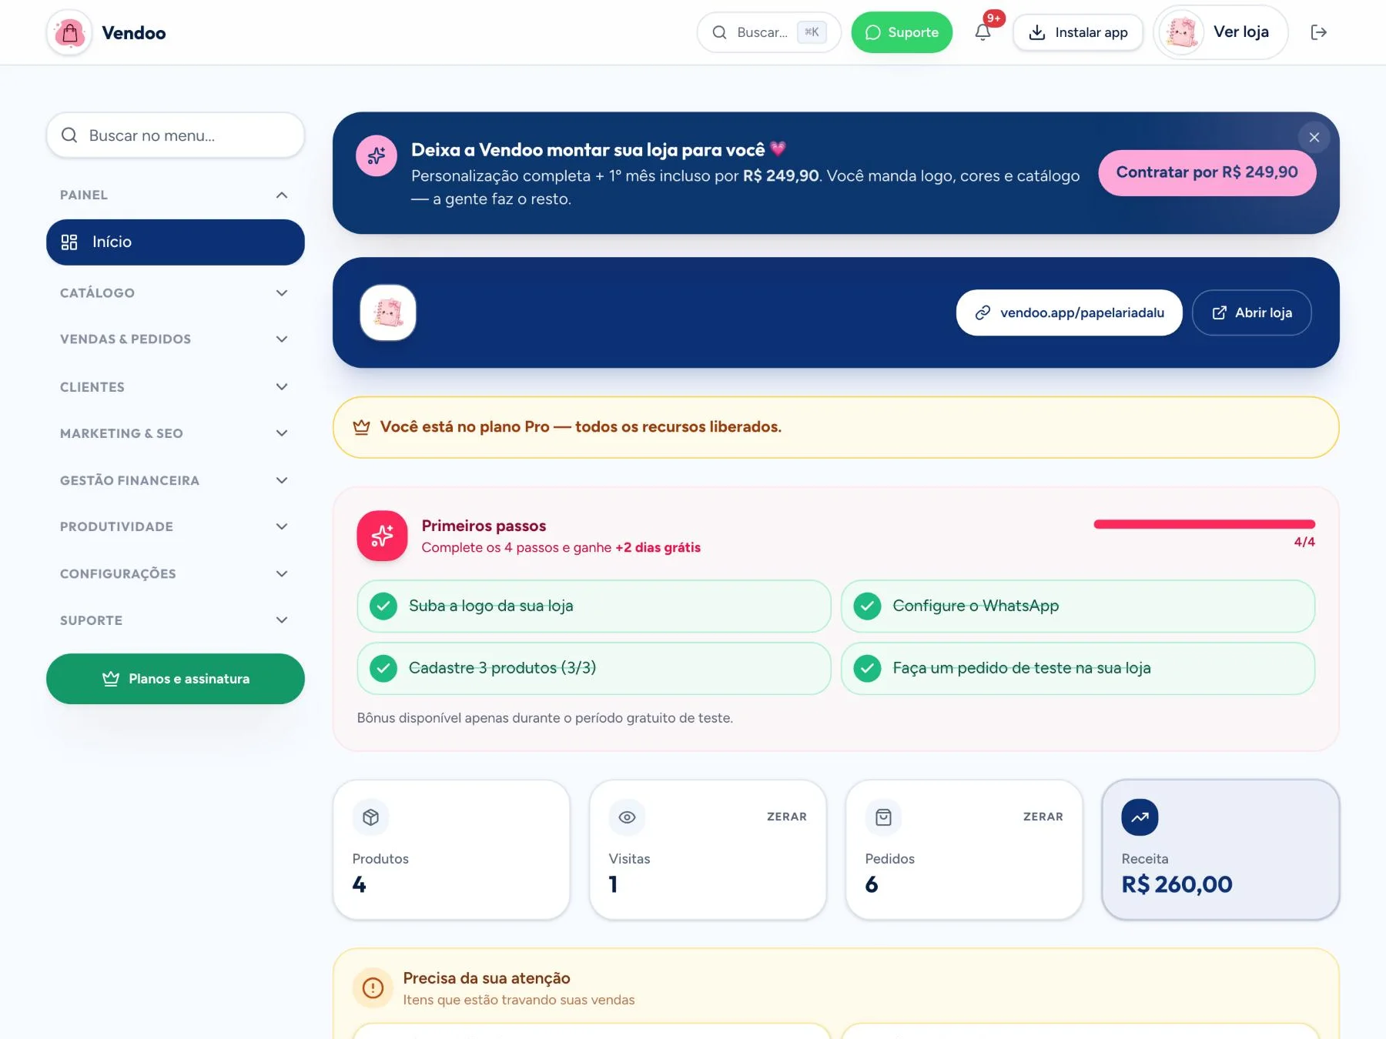Toggle the 'Suba a logo da sua loja' checkmark

pyautogui.click(x=383, y=606)
